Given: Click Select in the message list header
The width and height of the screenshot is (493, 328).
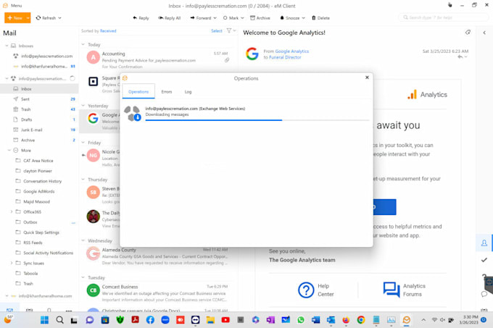Looking at the screenshot, I should tap(217, 30).
